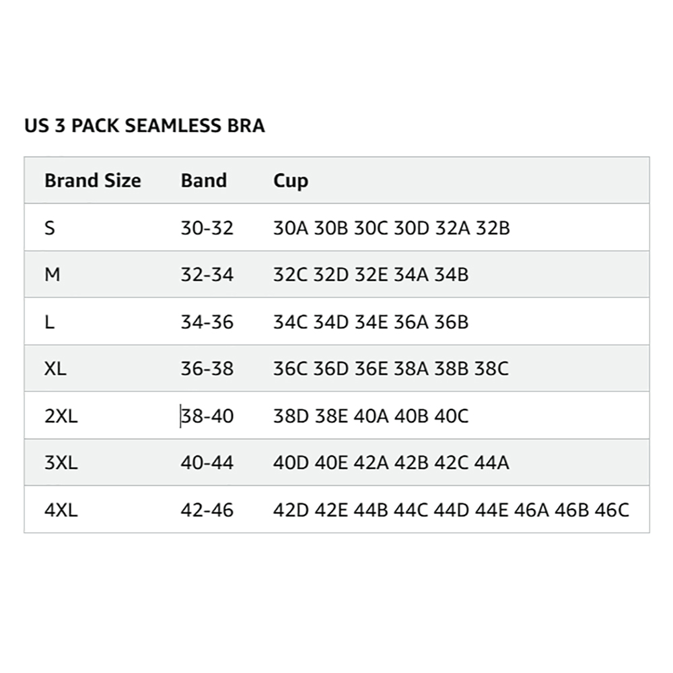Image resolution: width=673 pixels, height=673 pixels.
Task: Select the 2XL brand size cell
Action: (61, 416)
